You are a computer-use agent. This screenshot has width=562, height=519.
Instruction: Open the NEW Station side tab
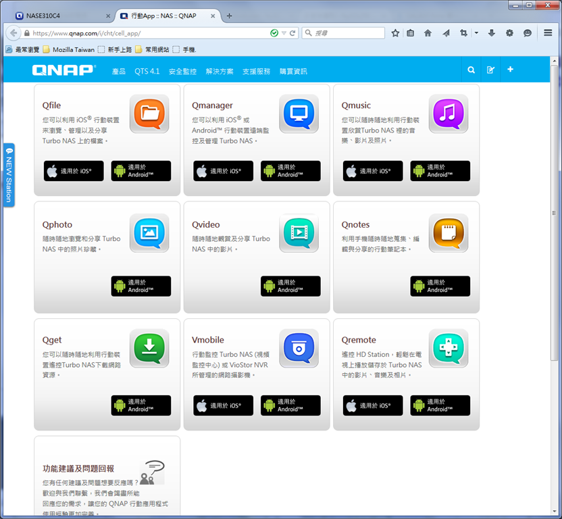pos(9,175)
